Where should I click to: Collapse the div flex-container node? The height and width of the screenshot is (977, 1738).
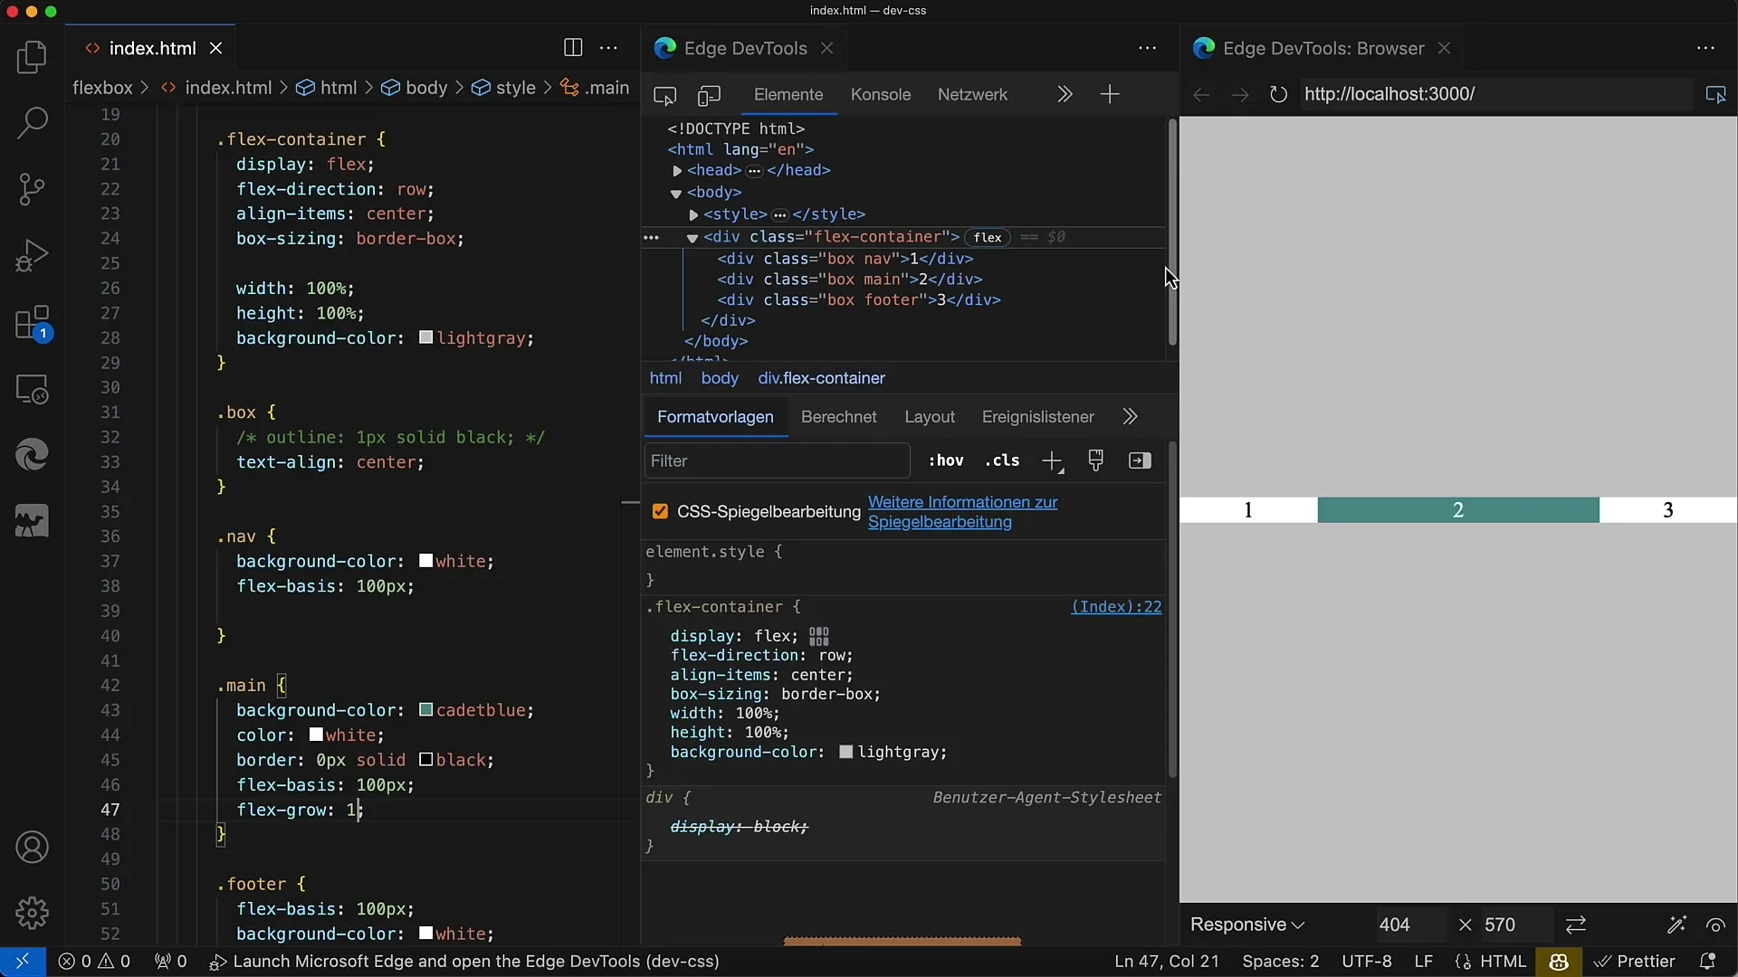tap(692, 238)
